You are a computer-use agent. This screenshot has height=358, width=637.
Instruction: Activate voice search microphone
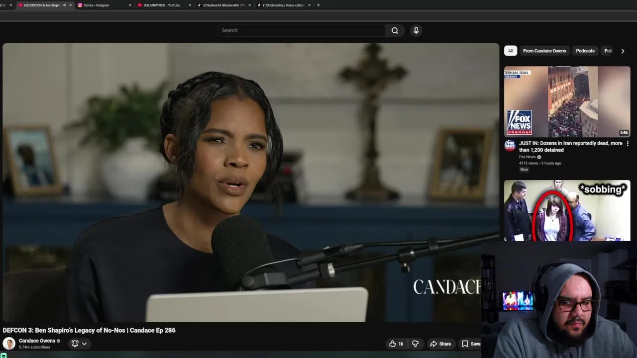click(416, 30)
